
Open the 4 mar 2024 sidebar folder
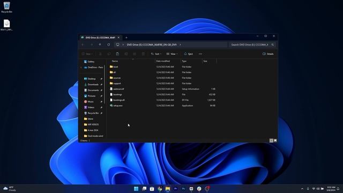[x=91, y=130]
